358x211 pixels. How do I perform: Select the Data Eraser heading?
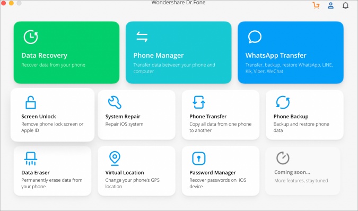[x=36, y=173]
